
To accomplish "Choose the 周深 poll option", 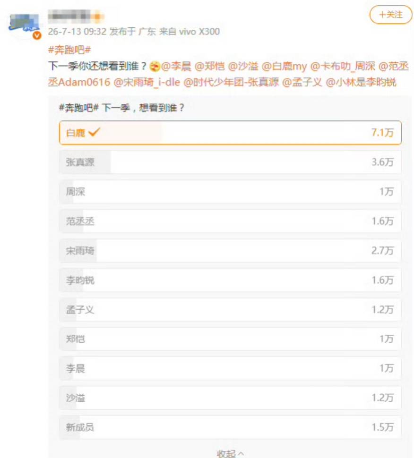I will (230, 192).
